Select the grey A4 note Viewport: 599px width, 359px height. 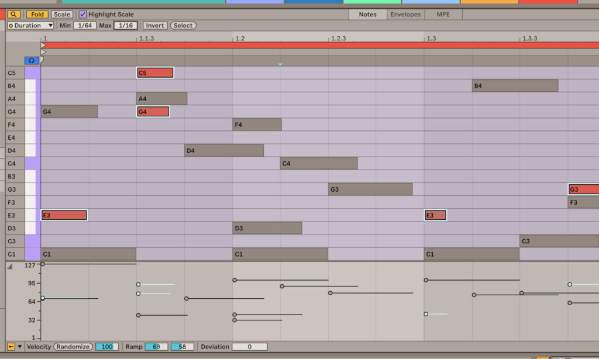click(x=161, y=99)
